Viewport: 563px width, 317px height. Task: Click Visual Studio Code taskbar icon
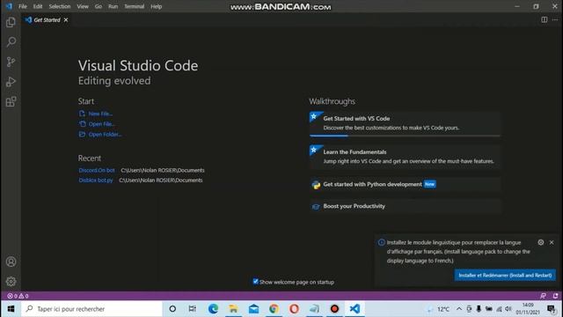coord(355,309)
